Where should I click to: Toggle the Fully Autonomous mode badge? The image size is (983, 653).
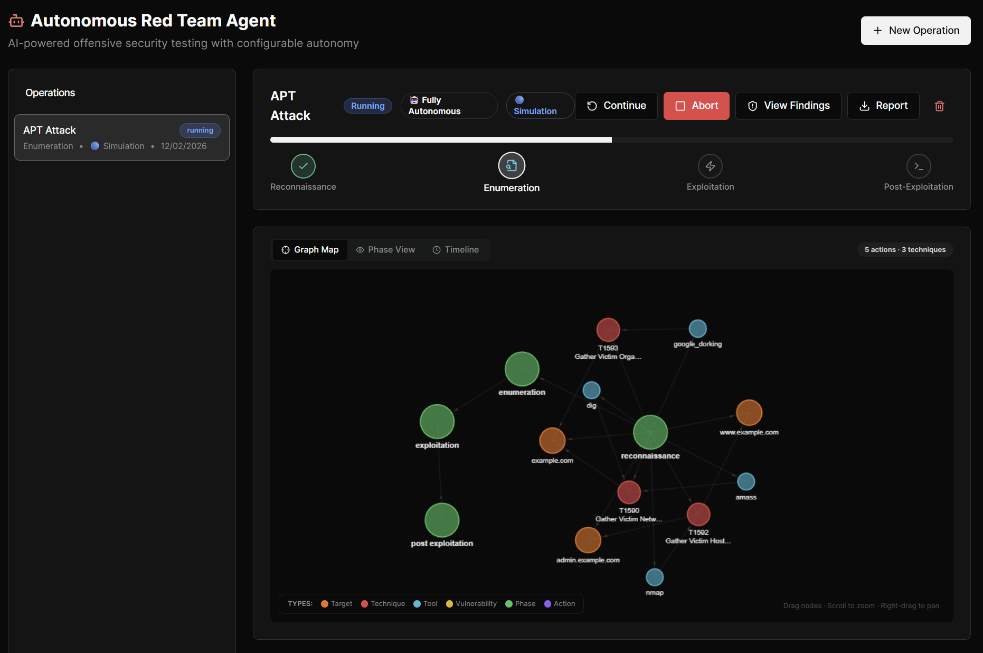448,105
